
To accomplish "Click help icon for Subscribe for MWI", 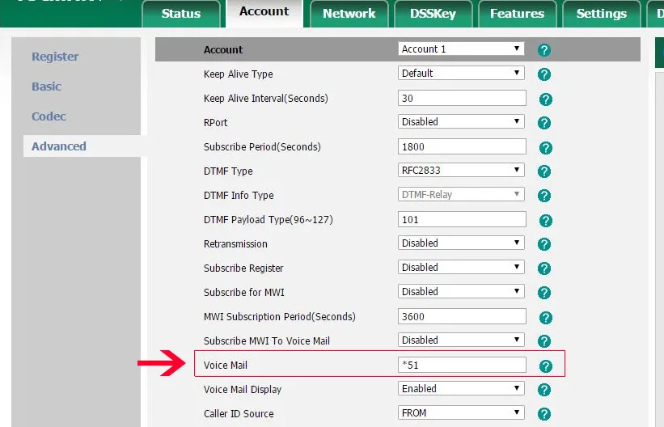I will (x=544, y=293).
